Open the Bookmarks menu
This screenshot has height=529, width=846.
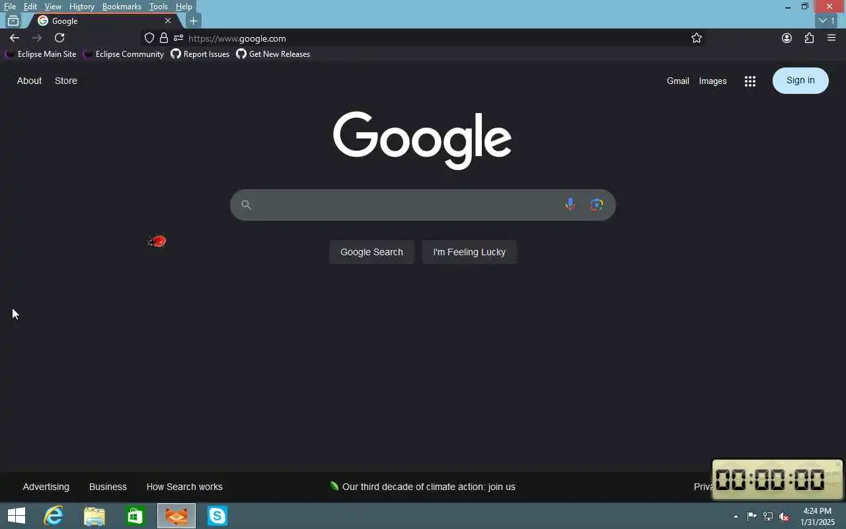(122, 7)
